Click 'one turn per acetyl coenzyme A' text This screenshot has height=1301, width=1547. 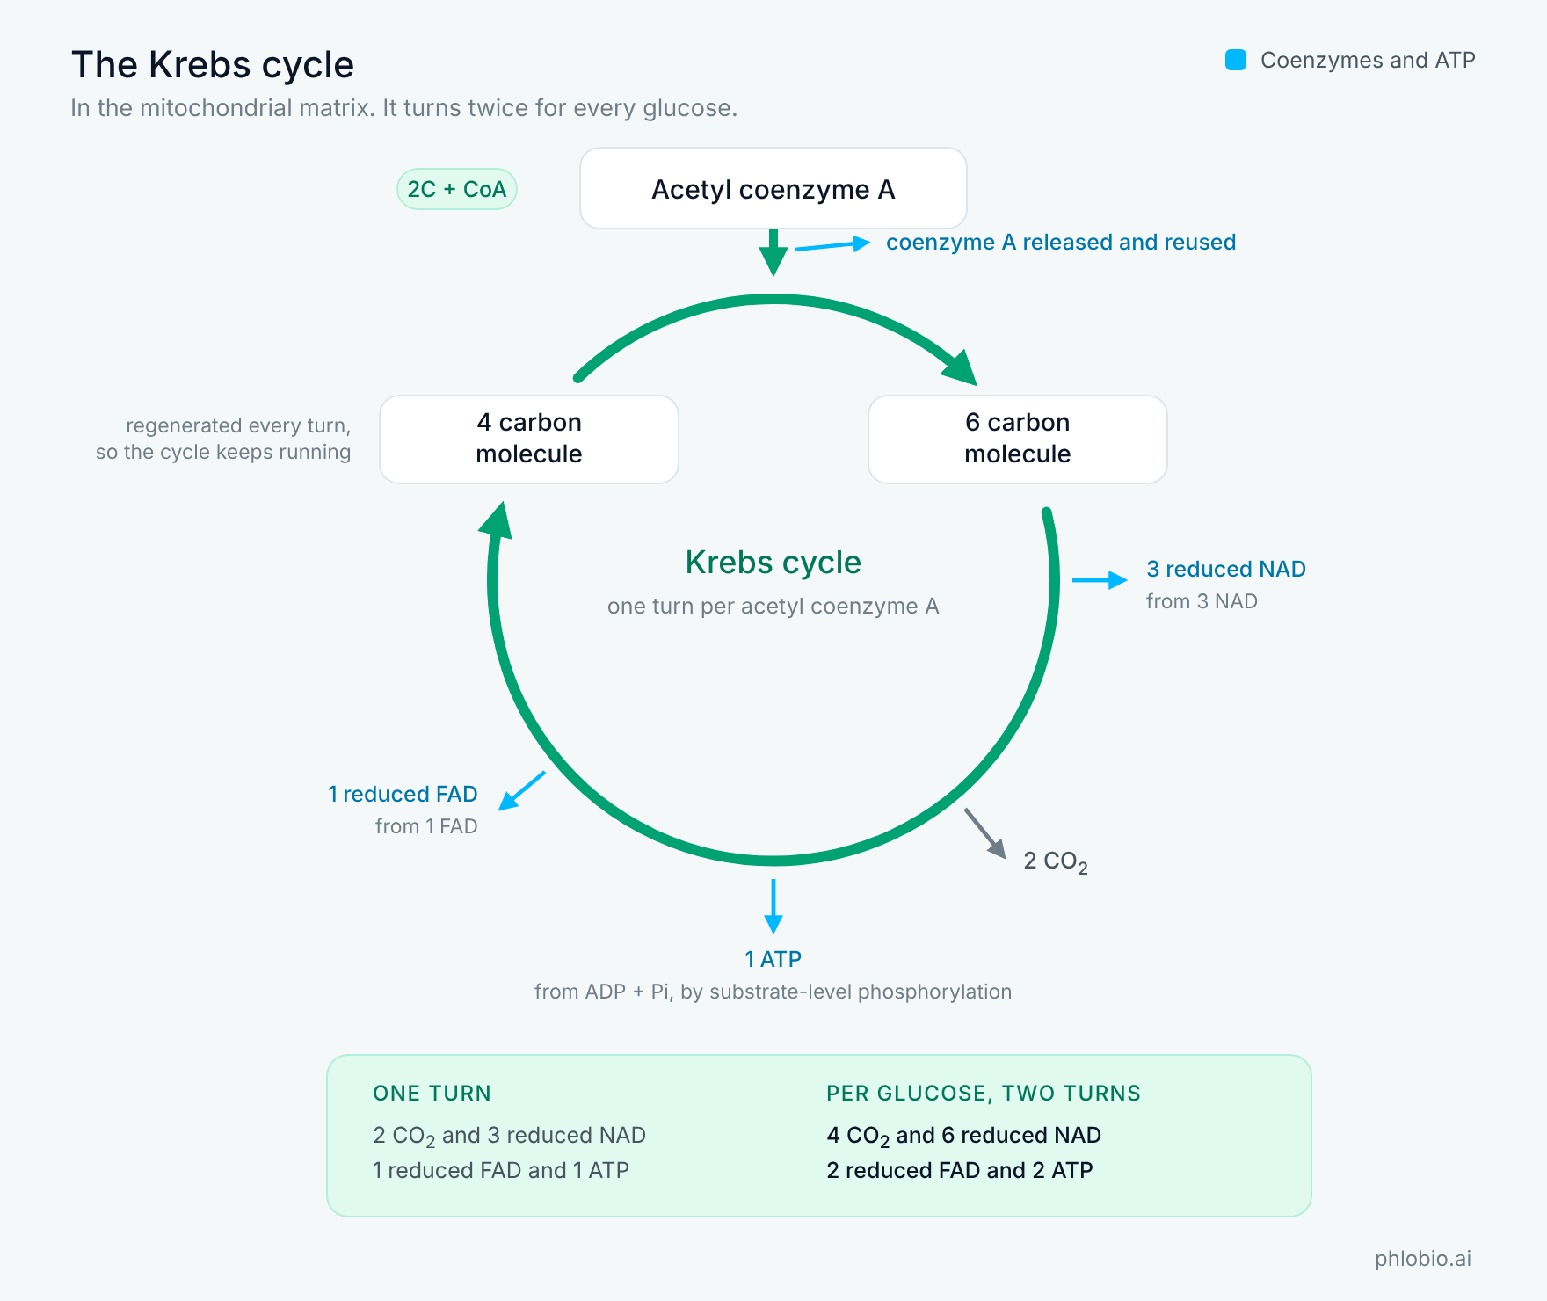pyautogui.click(x=773, y=606)
